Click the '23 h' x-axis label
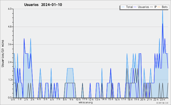The width and height of the screenshot is (171, 105). (x=162, y=99)
